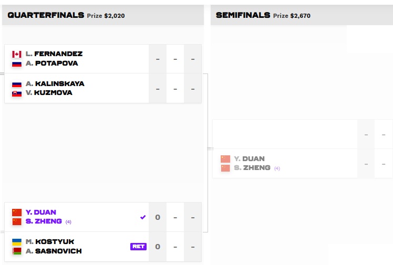Select S. Zheng in the semifinals

click(x=252, y=168)
